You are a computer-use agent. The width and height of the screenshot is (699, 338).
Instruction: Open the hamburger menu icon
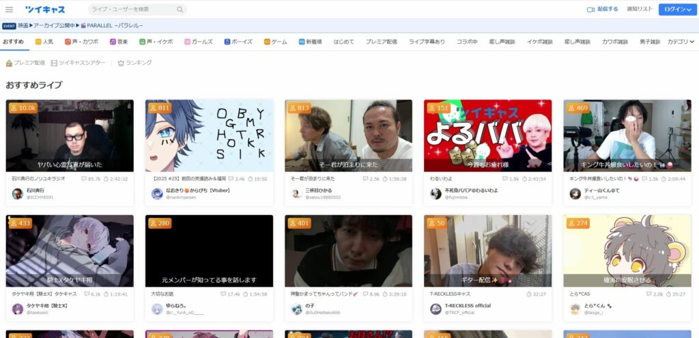tap(9, 10)
